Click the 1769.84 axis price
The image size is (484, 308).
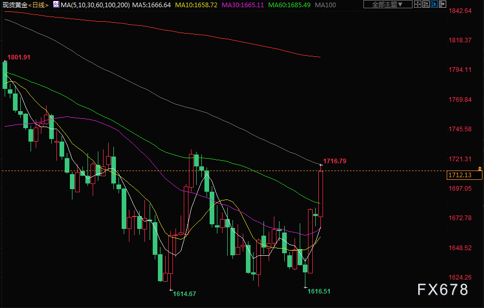(460, 100)
